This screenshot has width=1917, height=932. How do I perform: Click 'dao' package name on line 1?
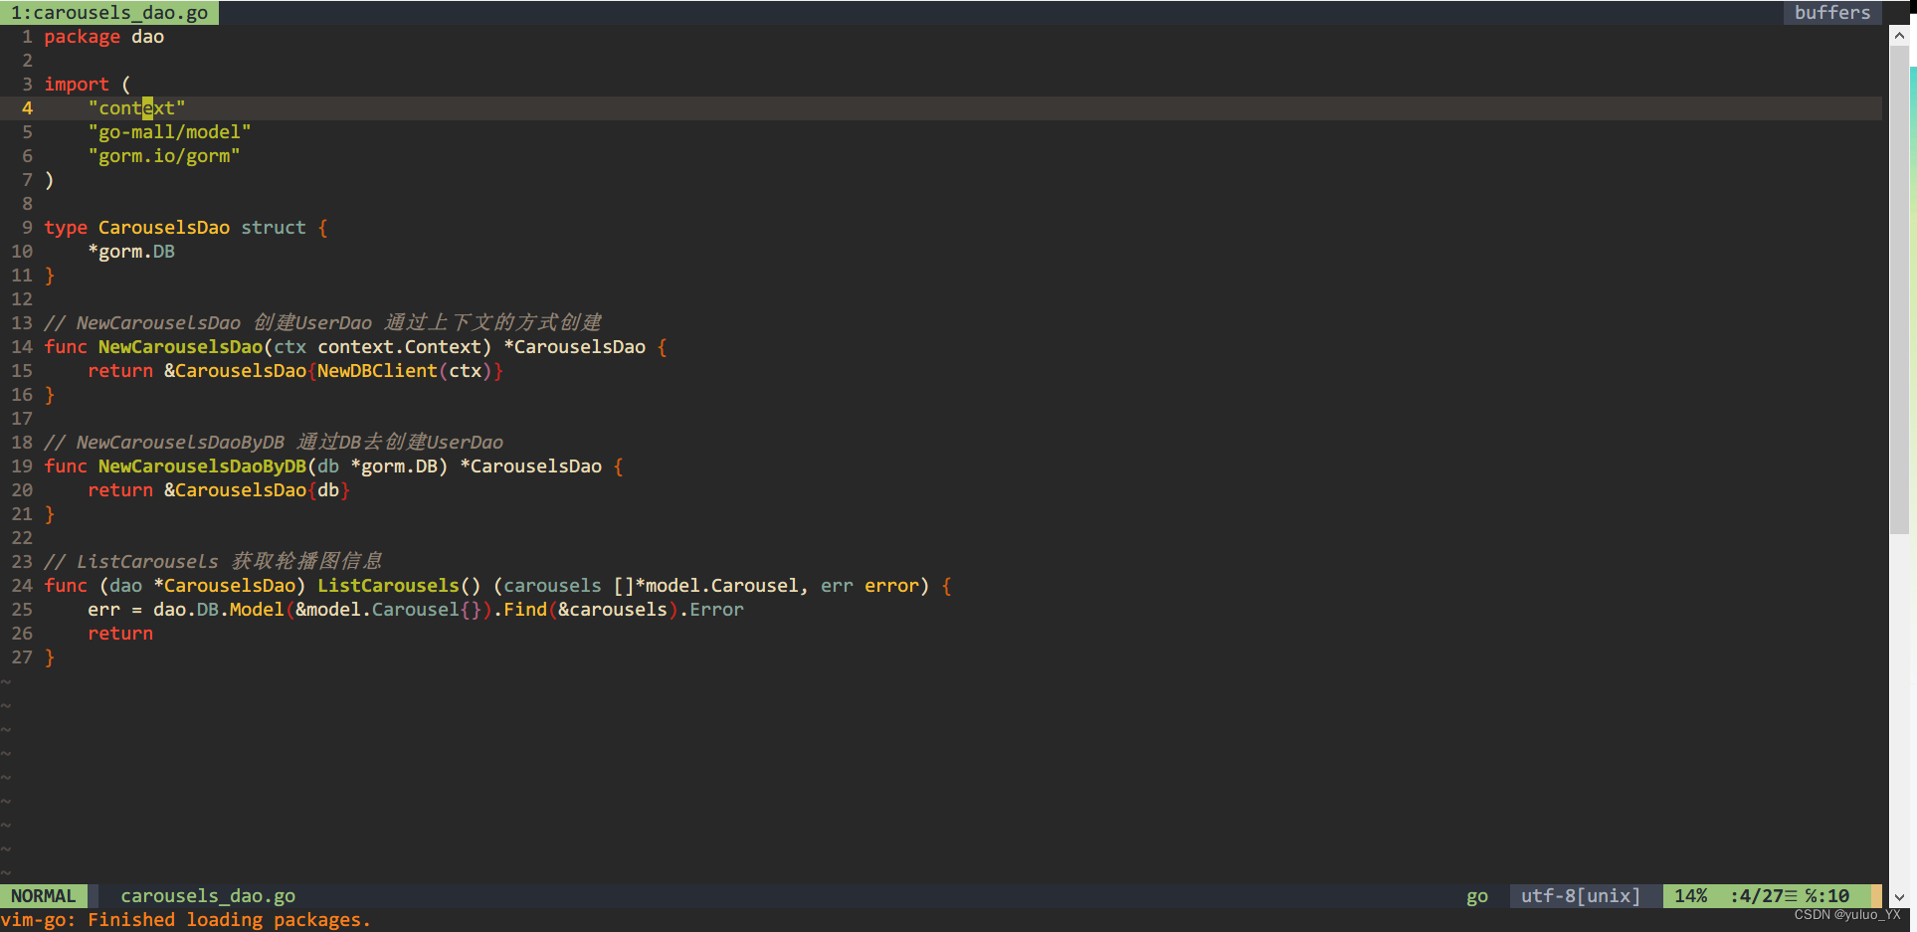[x=147, y=37]
